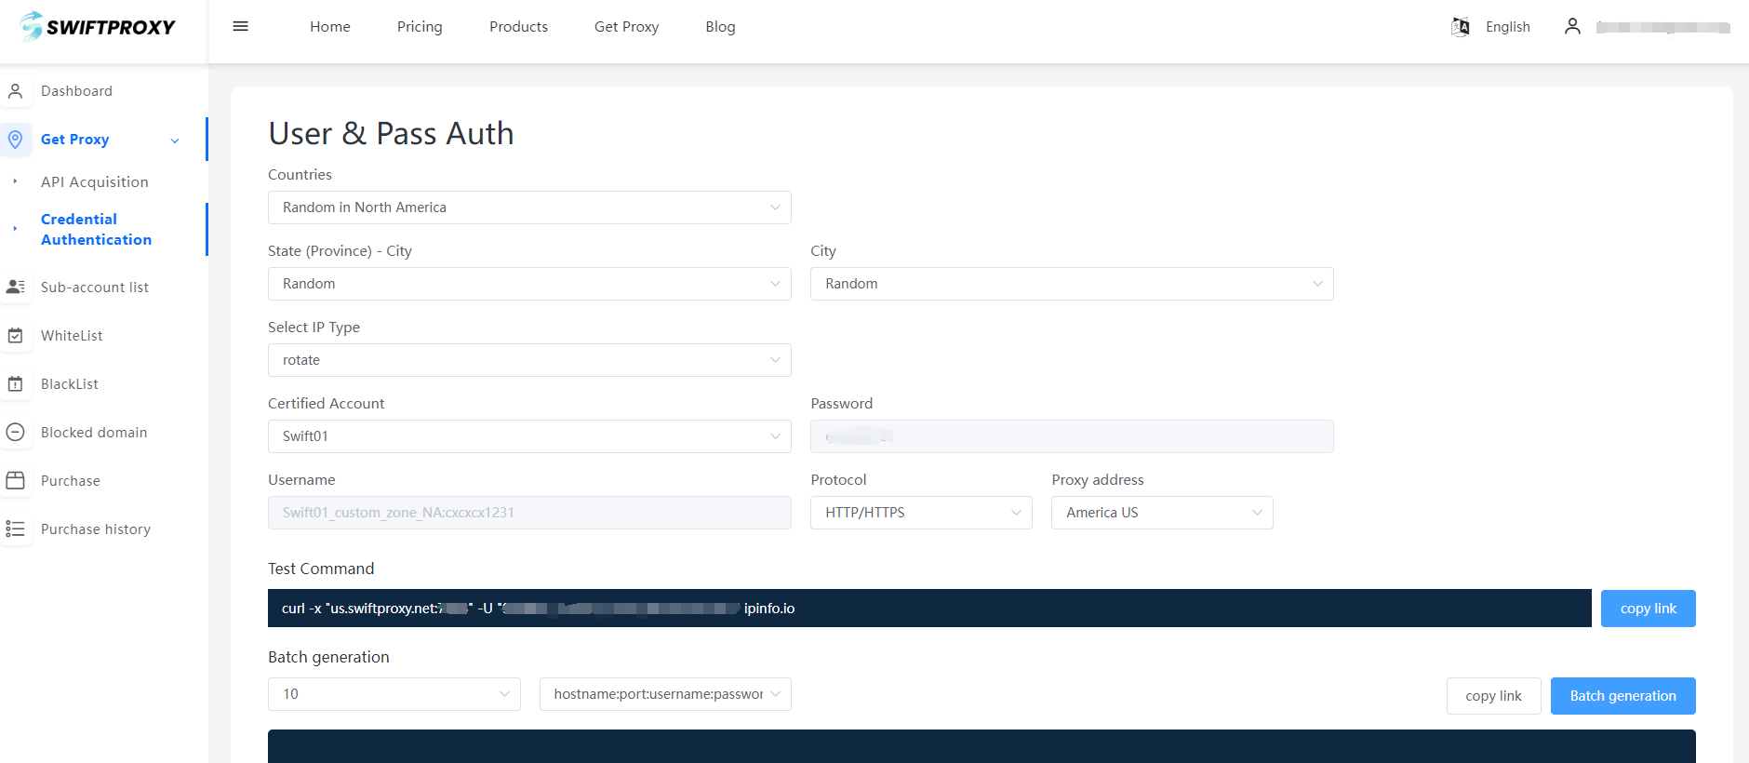Copy the test command link
The height and width of the screenshot is (763, 1749).
(x=1648, y=609)
